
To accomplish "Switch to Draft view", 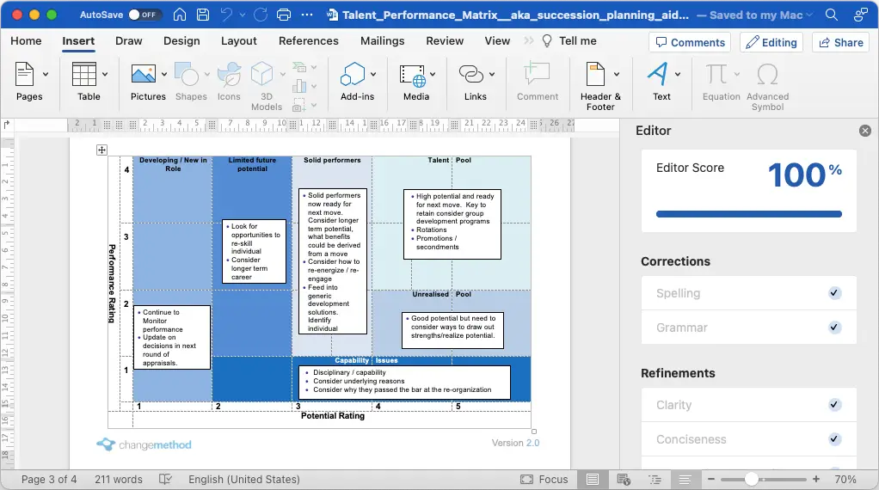I will [685, 480].
